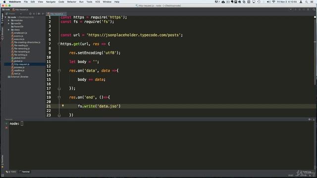Viewport: 317px width, 178px height.
Task: Click the search everywhere magnifier icon
Action: point(314,9)
